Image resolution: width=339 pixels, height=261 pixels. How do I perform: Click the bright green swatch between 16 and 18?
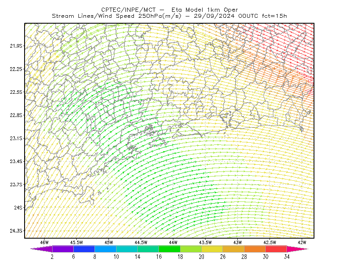pos(169,249)
